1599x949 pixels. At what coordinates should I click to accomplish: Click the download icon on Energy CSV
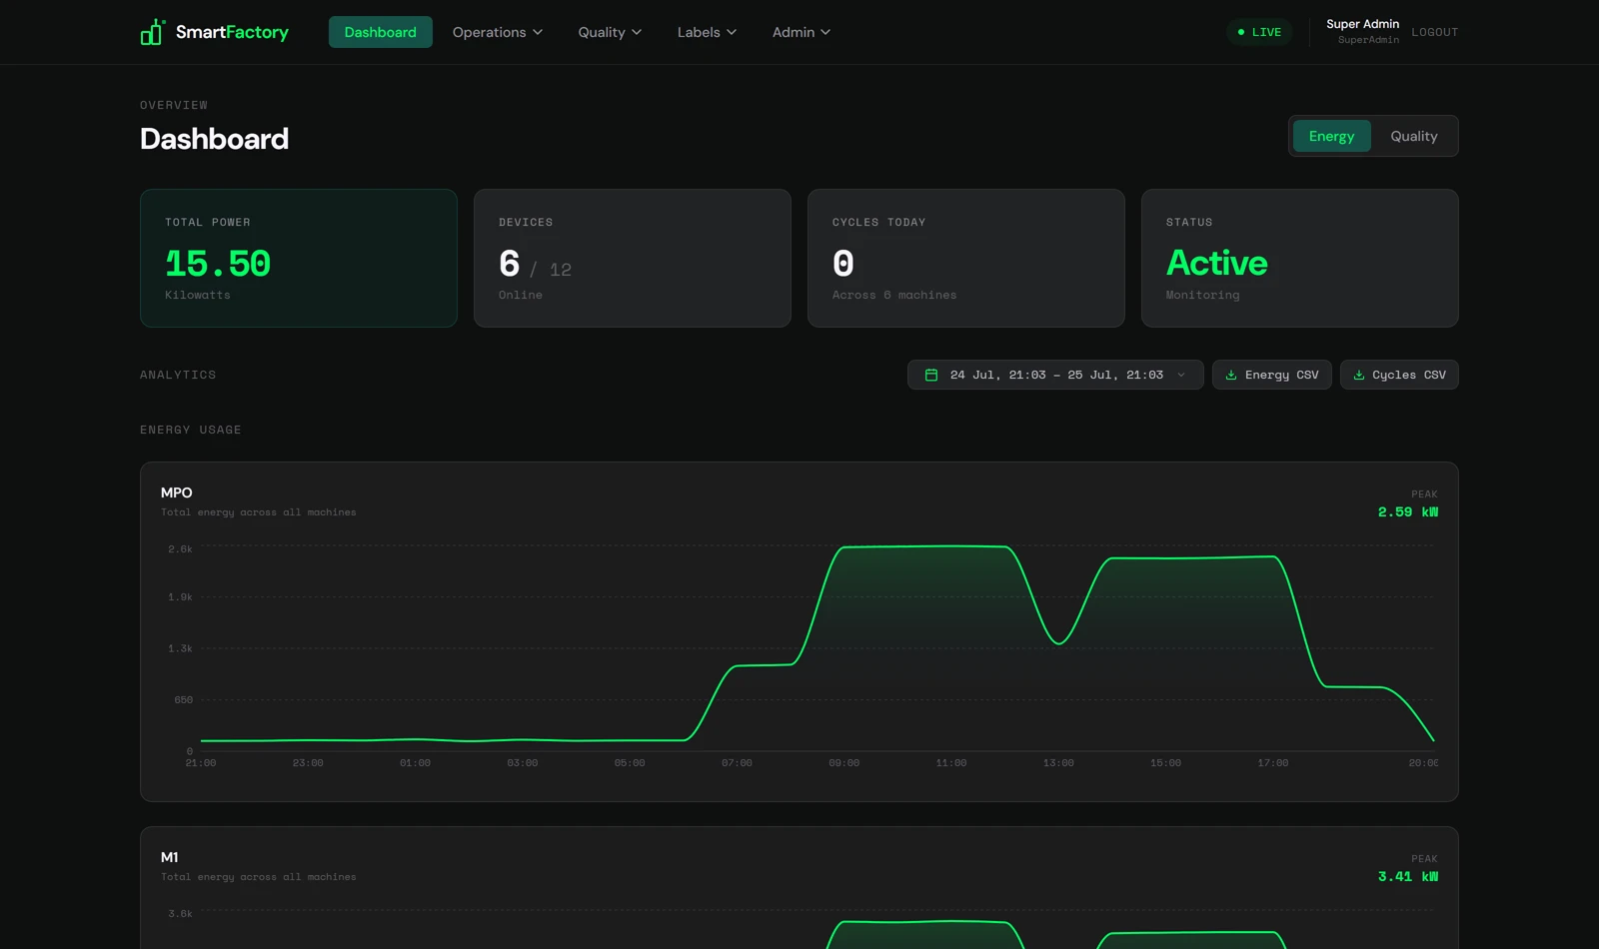pos(1231,375)
